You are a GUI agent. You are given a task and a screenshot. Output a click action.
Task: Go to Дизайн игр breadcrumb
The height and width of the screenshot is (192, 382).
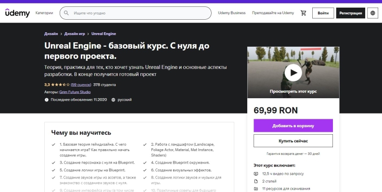coord(75,34)
